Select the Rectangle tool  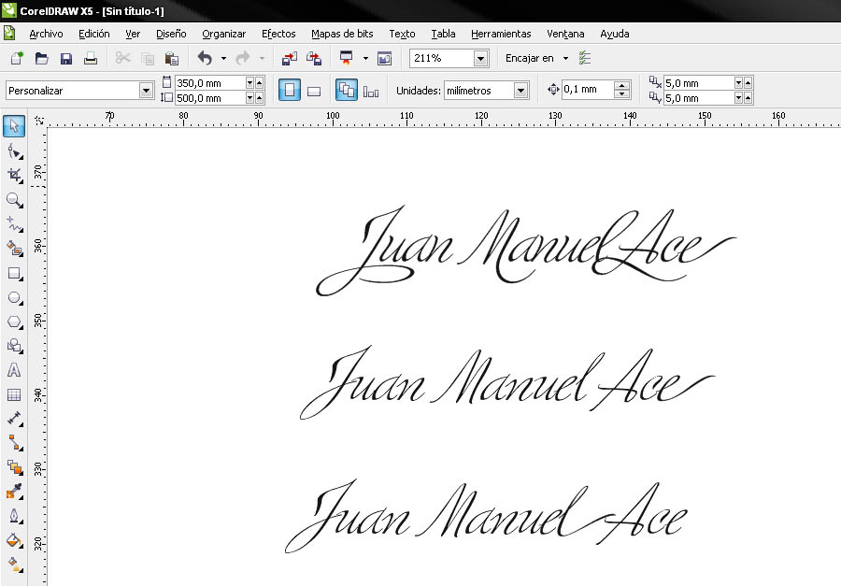(14, 274)
